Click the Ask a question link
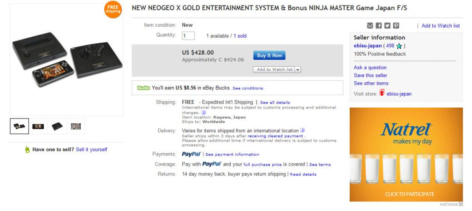 click(x=370, y=68)
